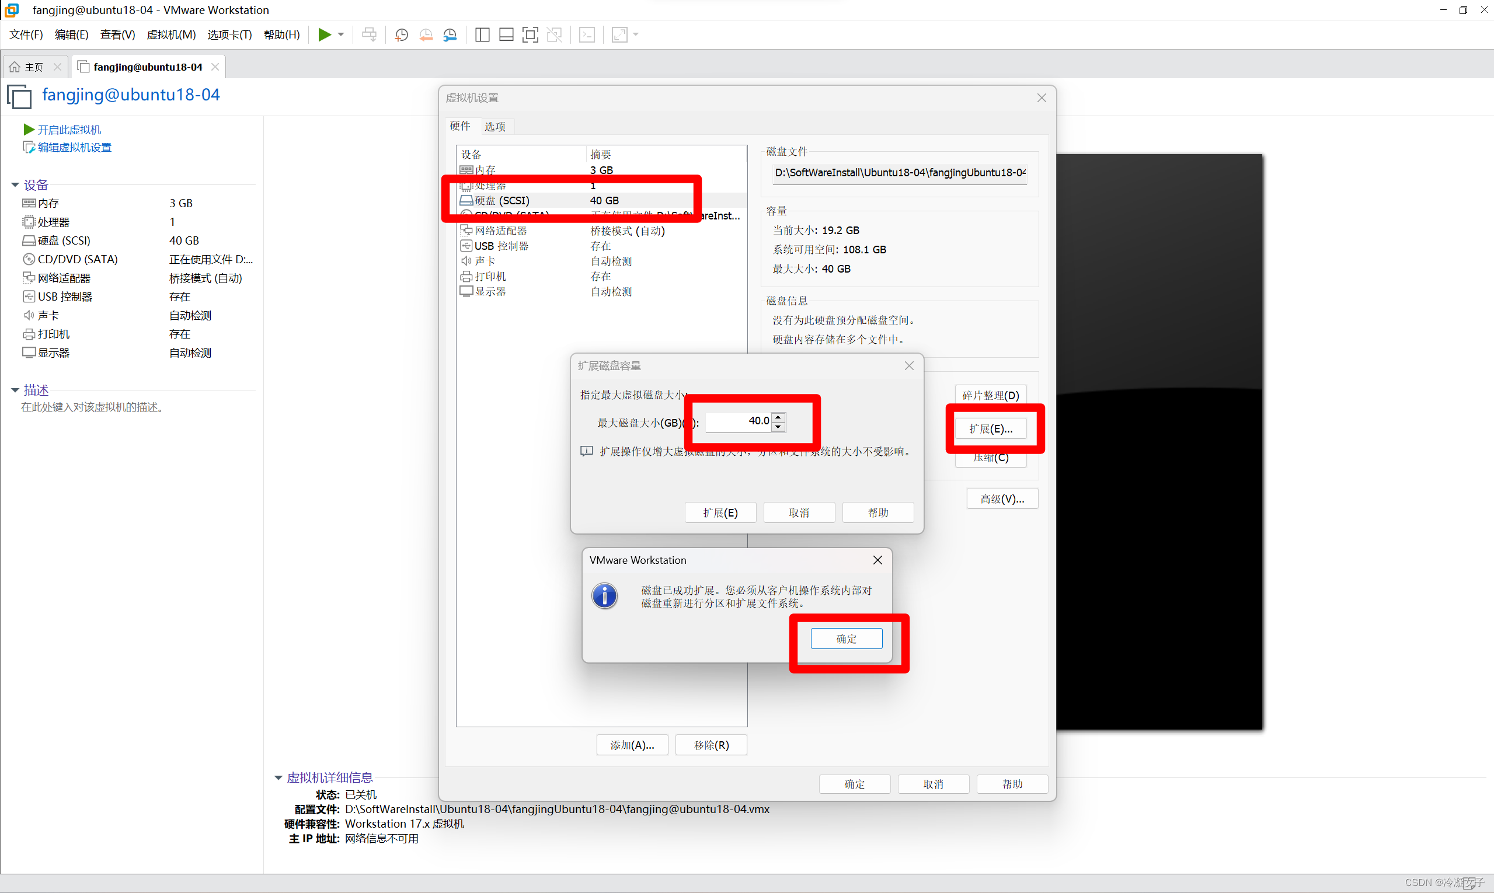
Task: Select CD/DVD (SATA) in the left device summary
Action: coord(137,259)
